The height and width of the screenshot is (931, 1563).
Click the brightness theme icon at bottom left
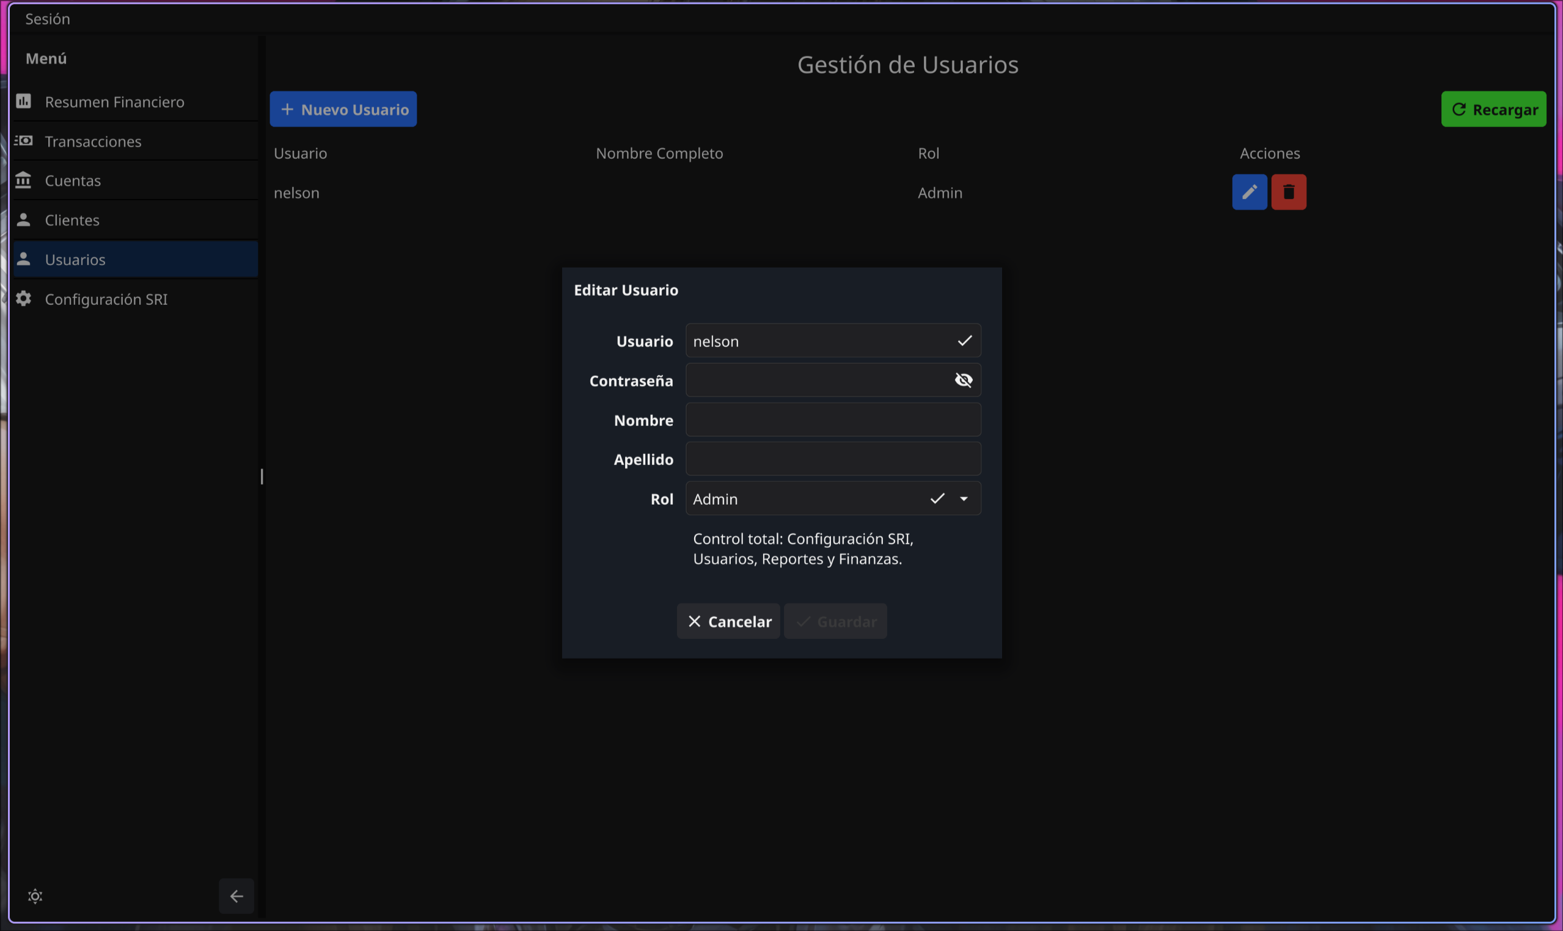[35, 896]
